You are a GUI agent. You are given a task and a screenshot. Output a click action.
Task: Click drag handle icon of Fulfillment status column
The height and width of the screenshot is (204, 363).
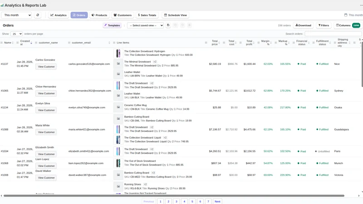(x=314, y=43)
